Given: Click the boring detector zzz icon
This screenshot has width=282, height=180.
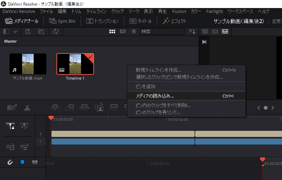Looking at the screenshot, I should tap(12, 107).
